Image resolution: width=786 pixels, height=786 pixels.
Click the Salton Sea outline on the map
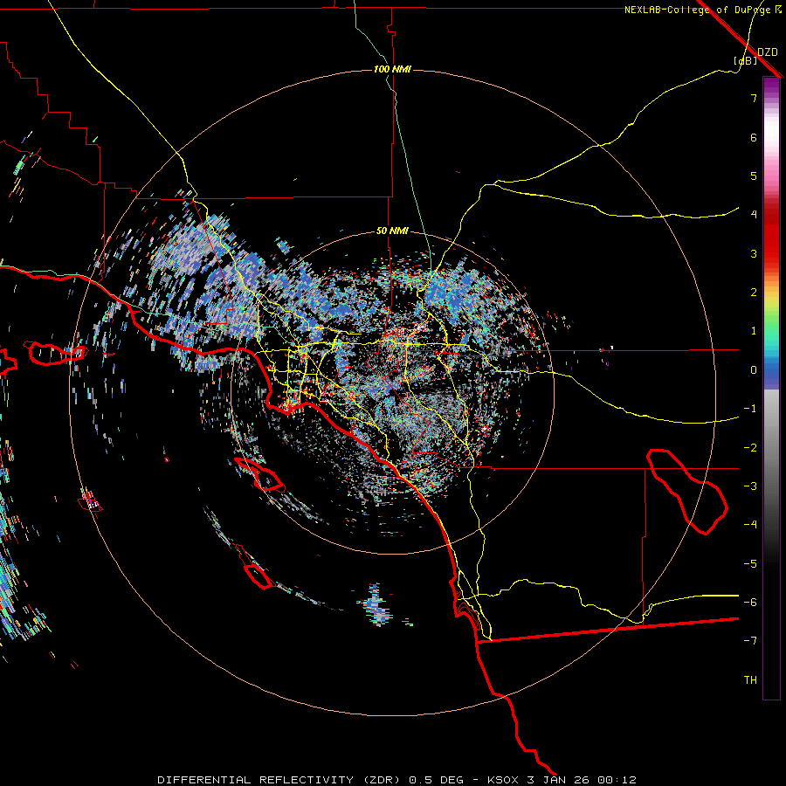686,492
